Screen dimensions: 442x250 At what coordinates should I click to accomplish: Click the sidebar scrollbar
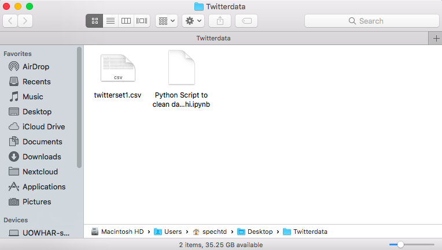tap(79, 107)
